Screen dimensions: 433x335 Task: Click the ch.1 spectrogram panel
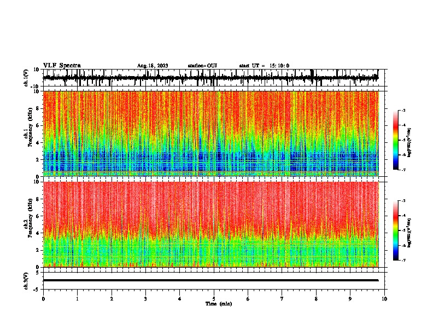[x=210, y=134]
